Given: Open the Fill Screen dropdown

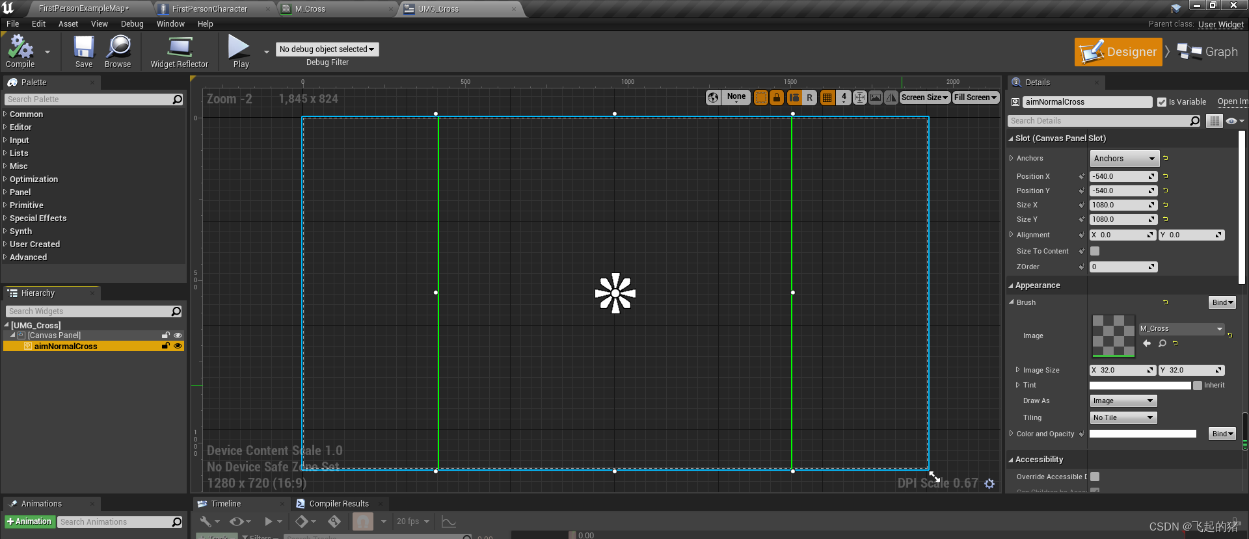Looking at the screenshot, I should 975,98.
